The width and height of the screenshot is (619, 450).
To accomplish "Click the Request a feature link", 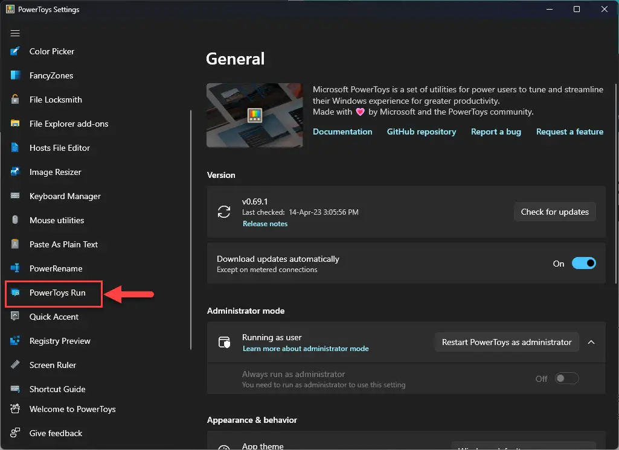I will 569,132.
